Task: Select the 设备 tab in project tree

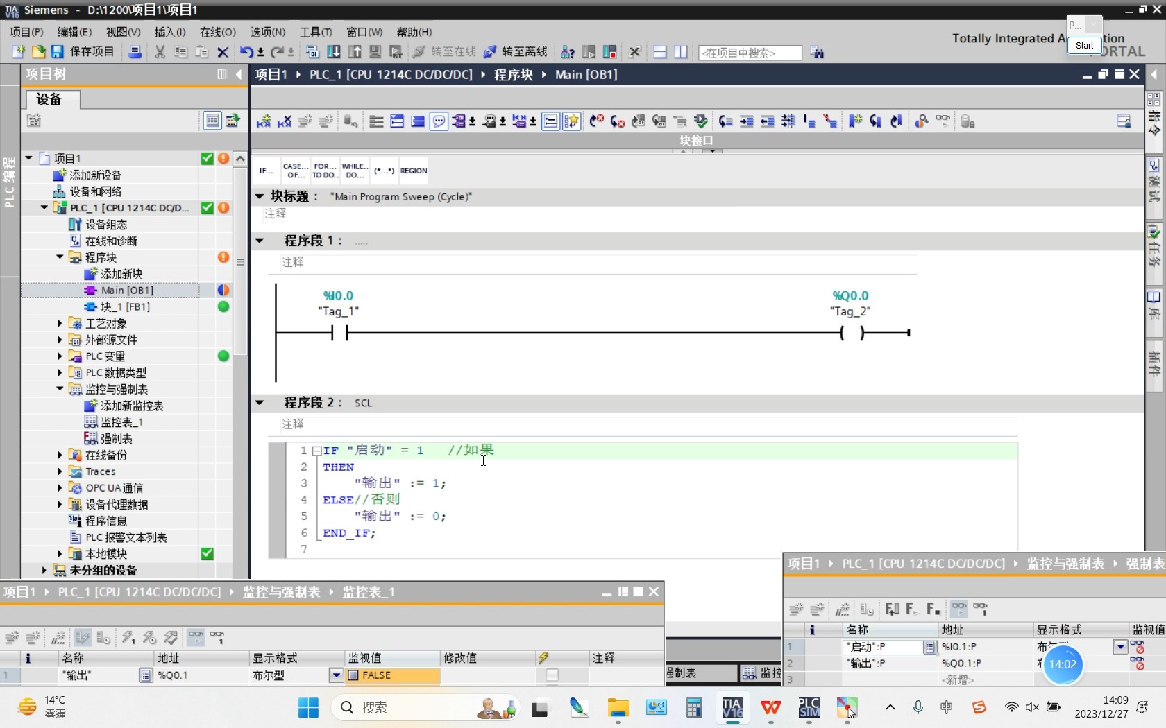Action: [x=53, y=99]
